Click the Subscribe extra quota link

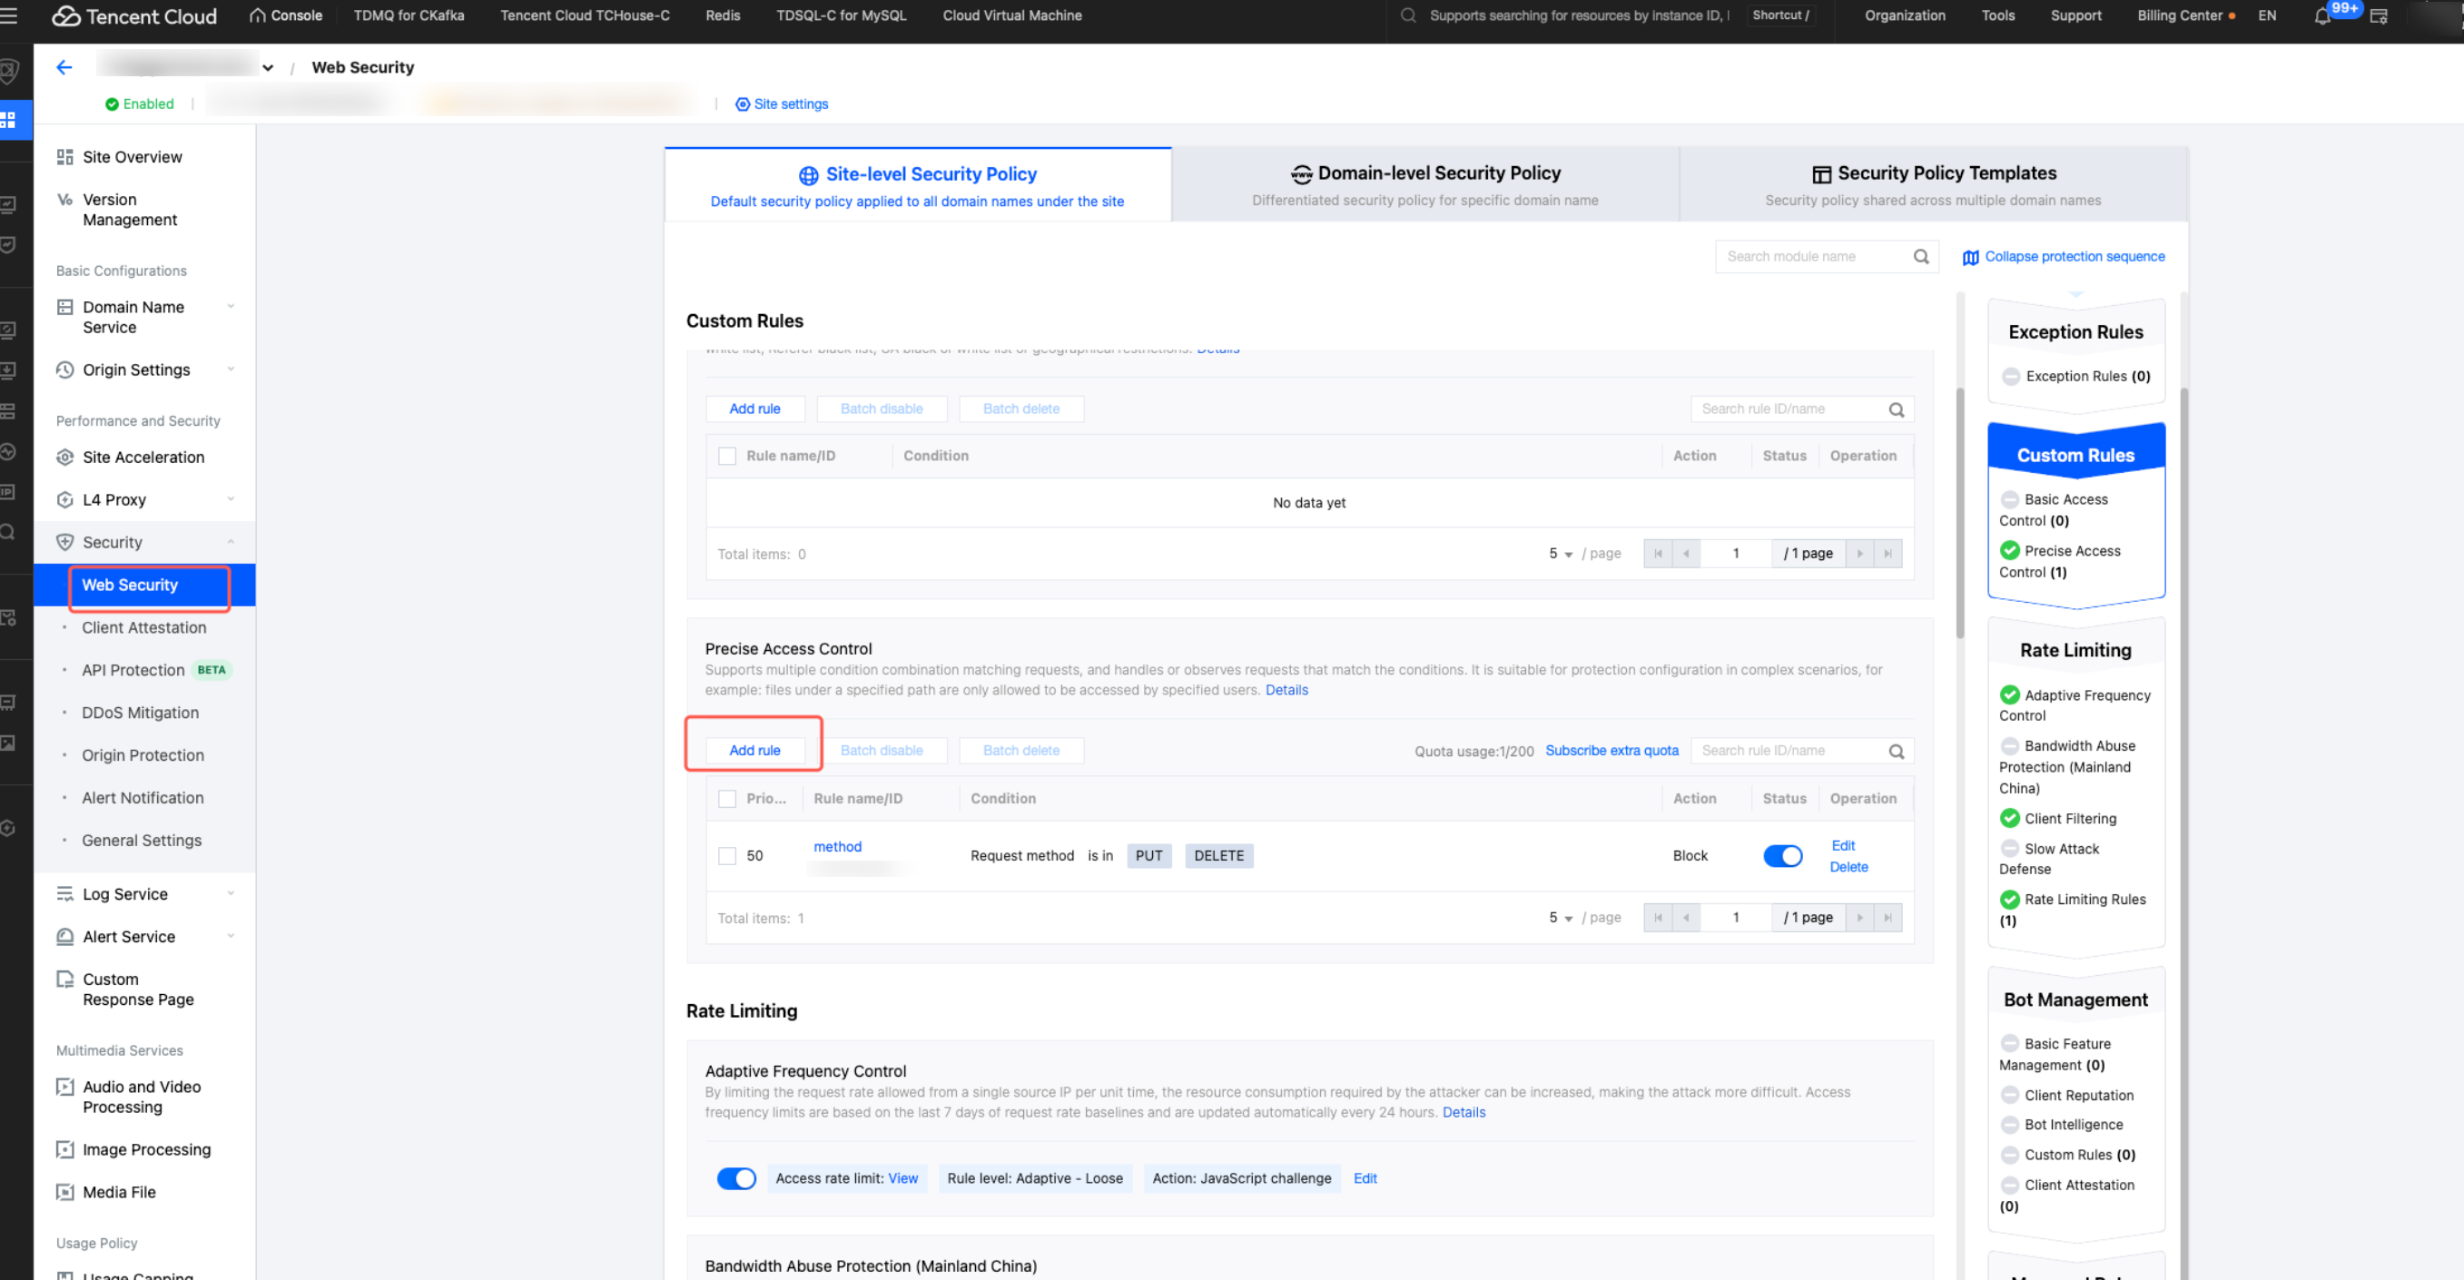click(x=1611, y=750)
